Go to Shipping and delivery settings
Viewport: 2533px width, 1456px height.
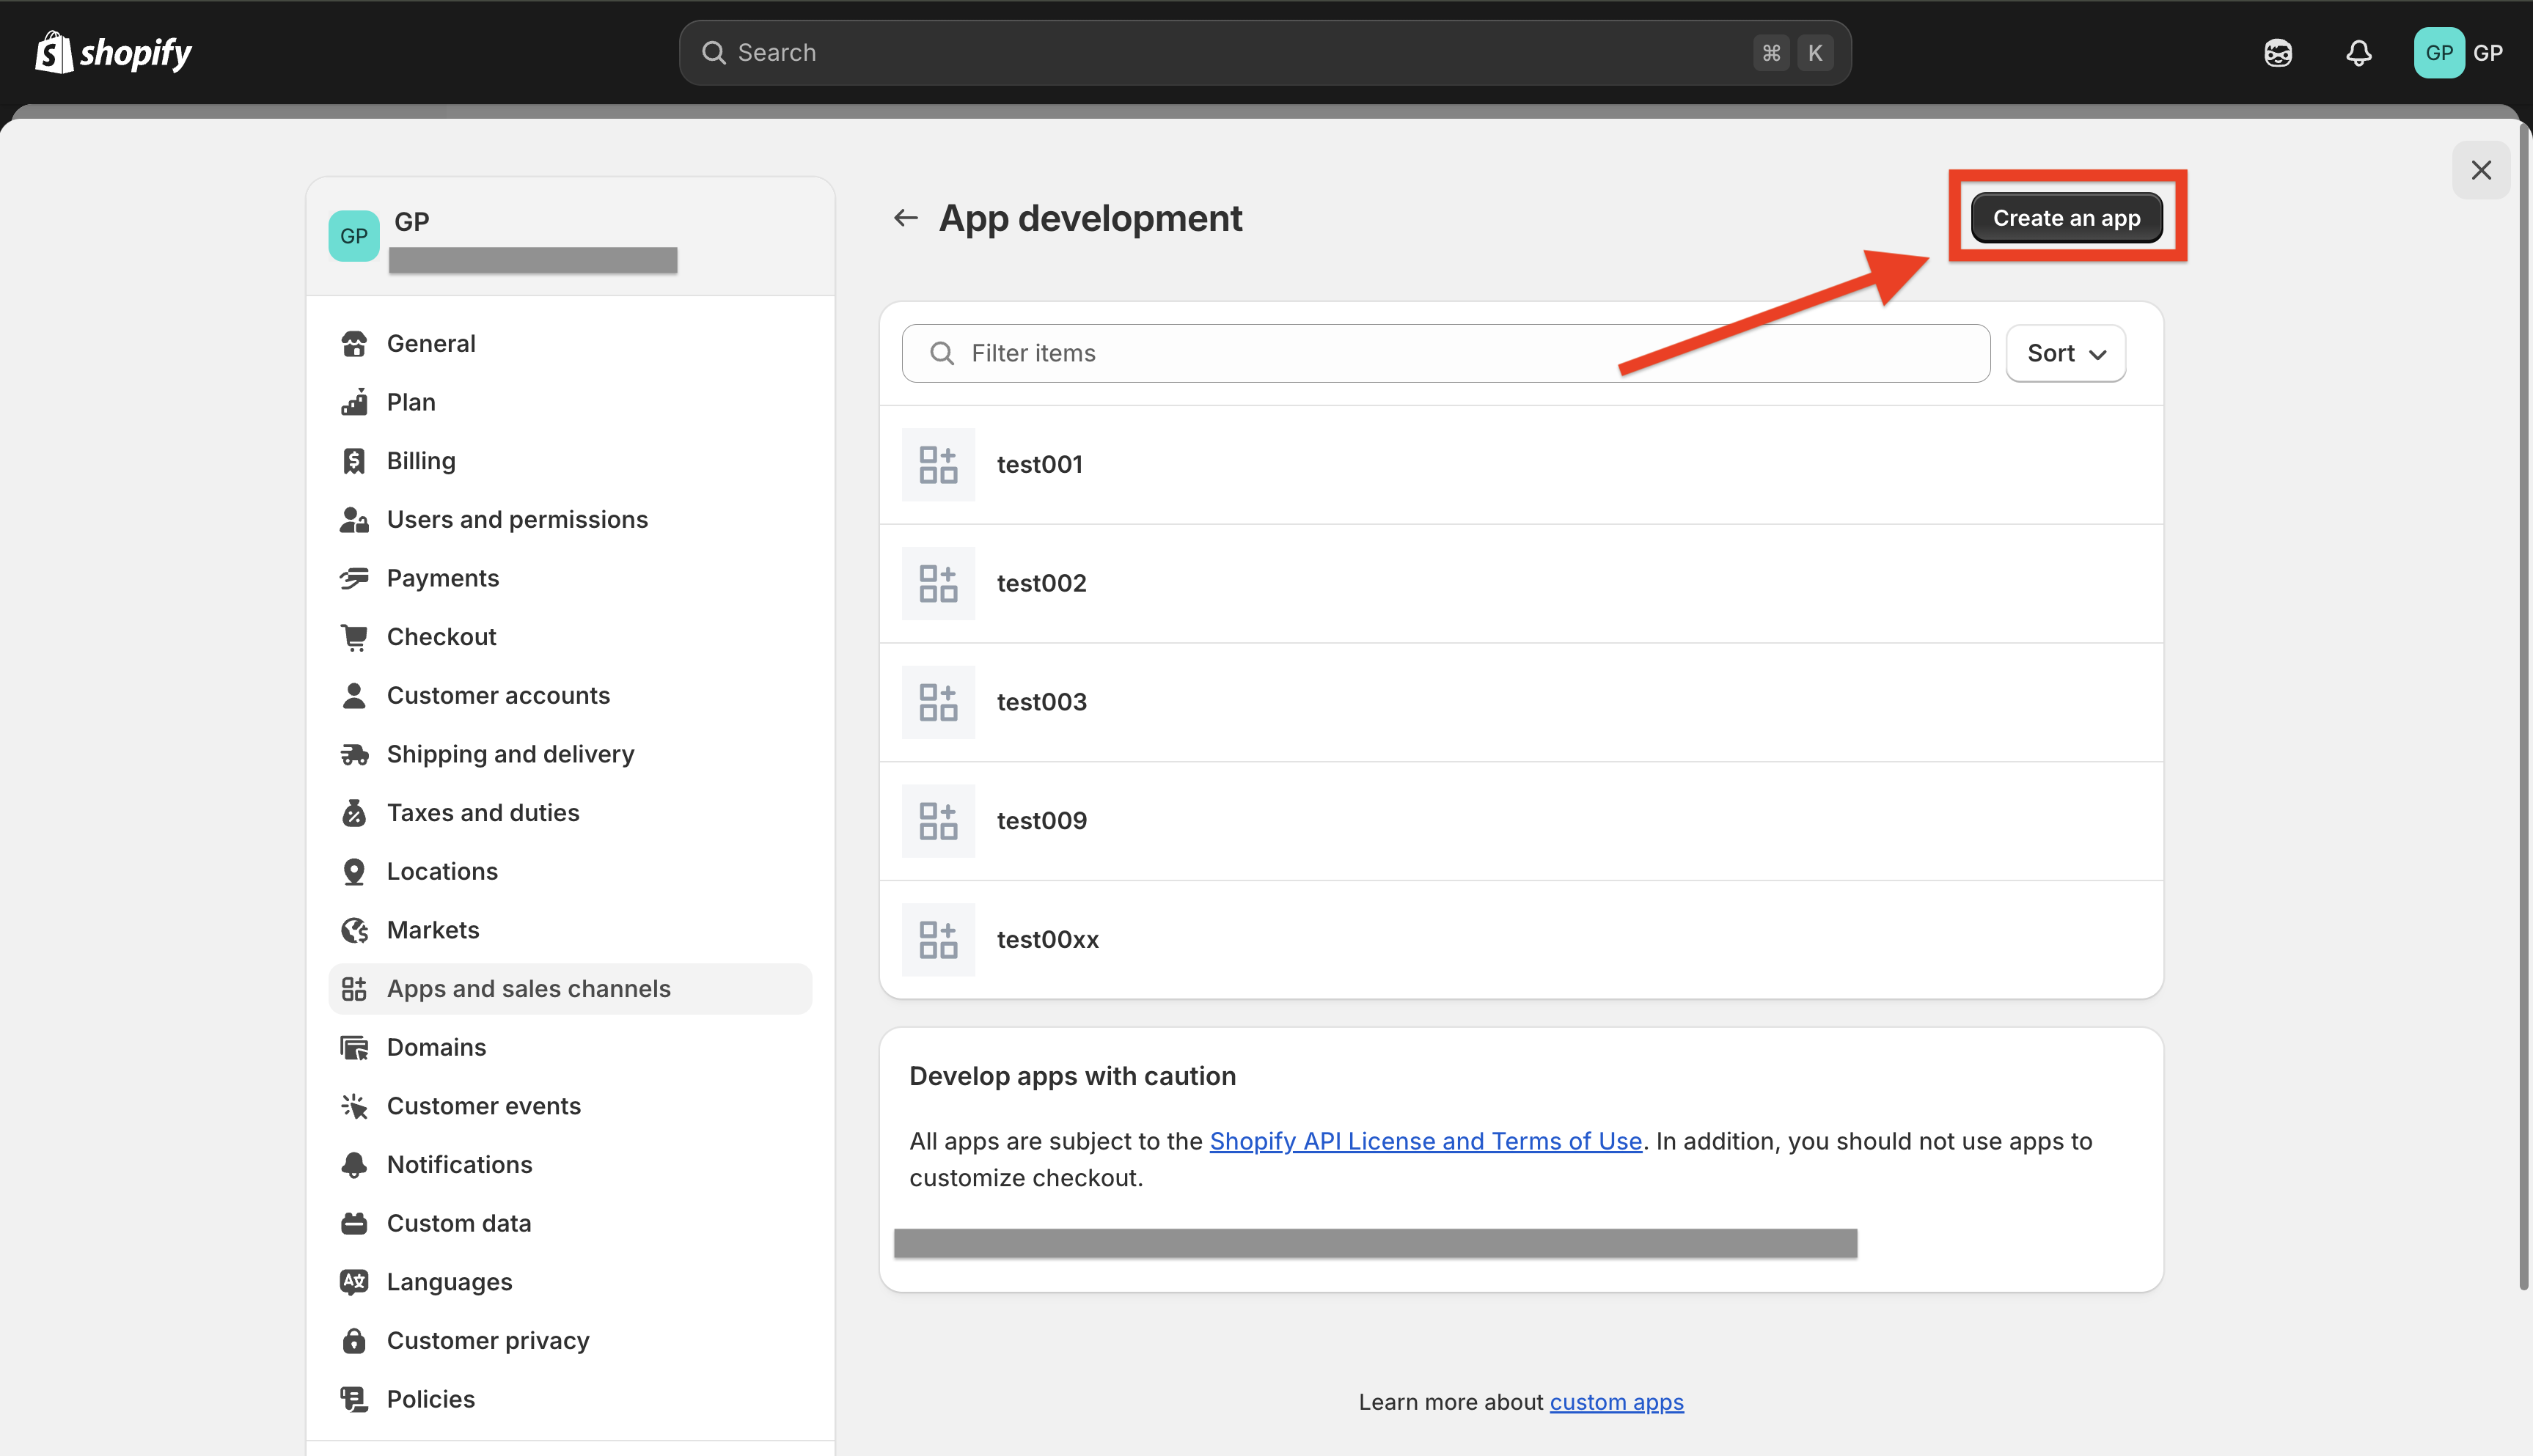coord(510,754)
